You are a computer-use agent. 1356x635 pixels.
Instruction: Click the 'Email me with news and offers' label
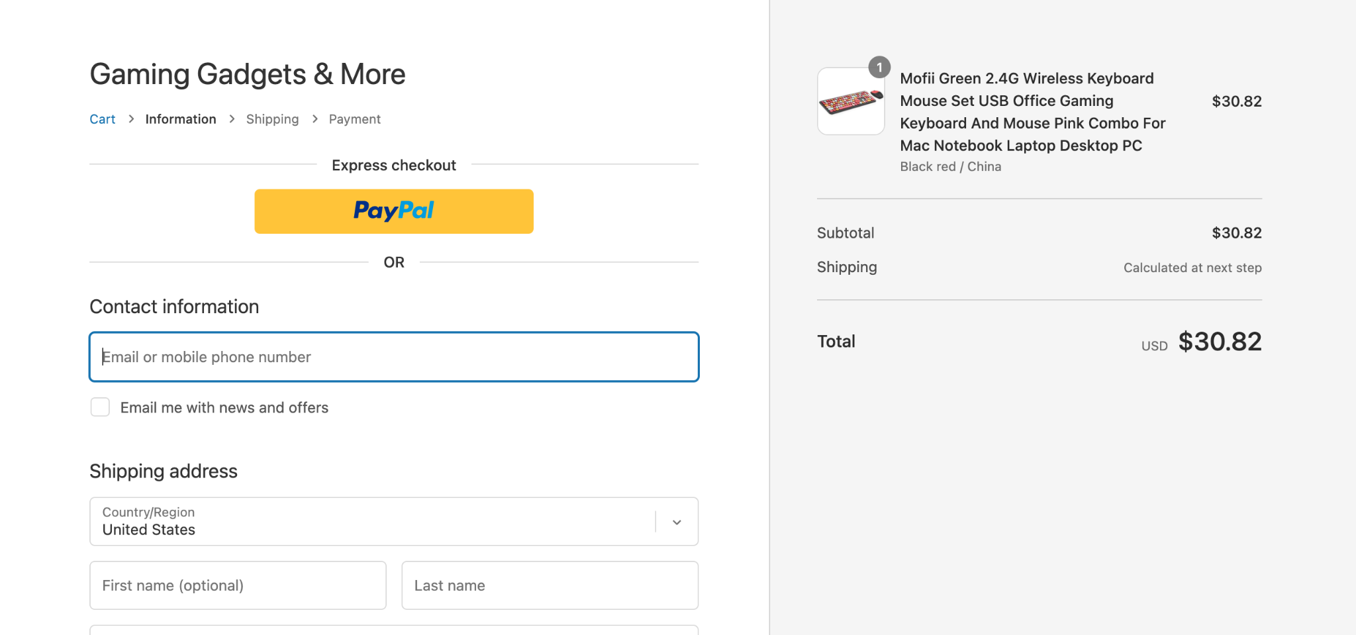coord(224,408)
